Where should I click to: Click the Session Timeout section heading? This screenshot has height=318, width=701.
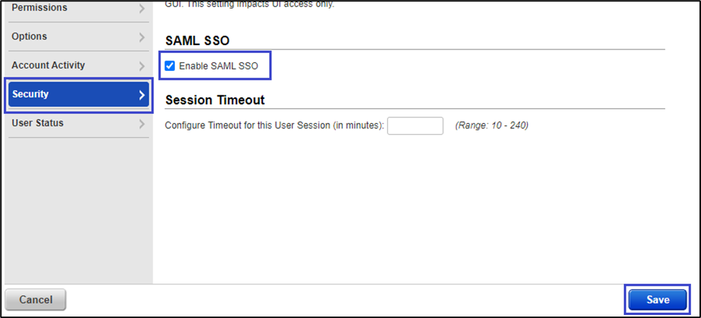(x=215, y=100)
